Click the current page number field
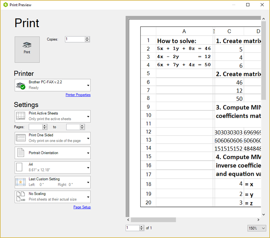The width and height of the screenshot is (270, 238). 133,228
